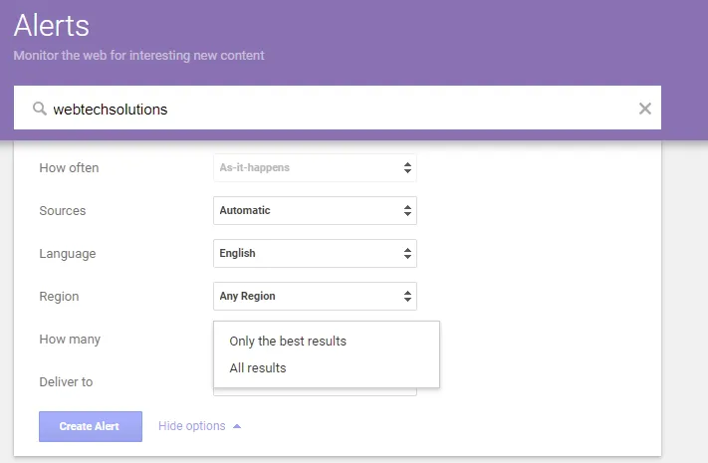This screenshot has height=463, width=708.
Task: Choose Only the best results option
Action: (x=327, y=342)
